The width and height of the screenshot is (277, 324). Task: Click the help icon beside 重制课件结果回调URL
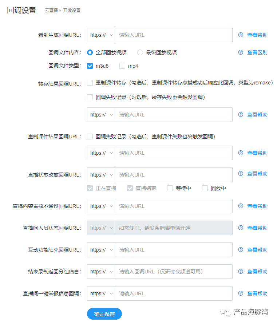(x=240, y=153)
